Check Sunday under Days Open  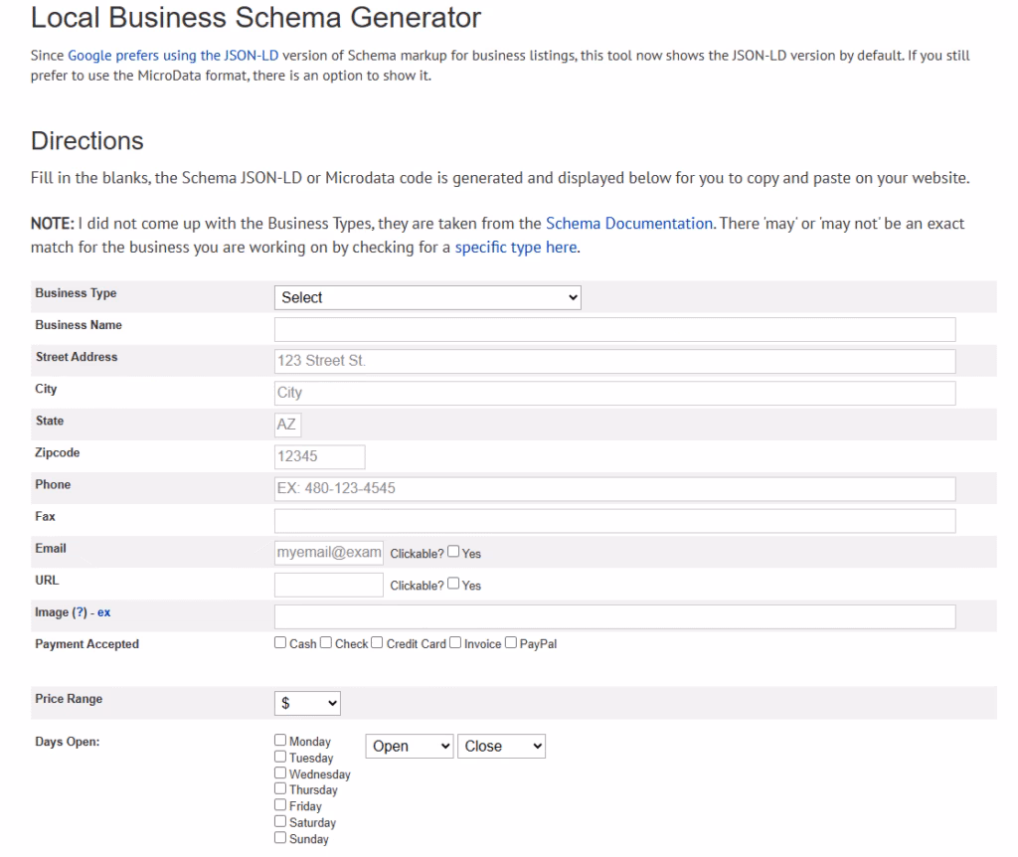[280, 838]
